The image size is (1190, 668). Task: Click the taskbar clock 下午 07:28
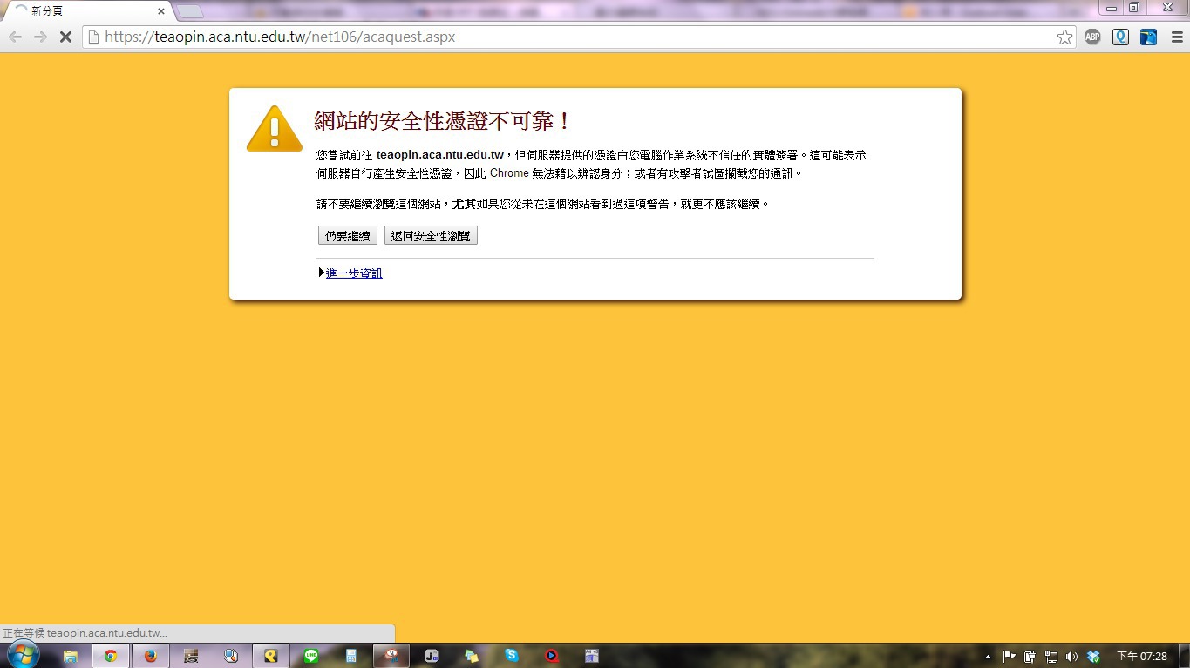[1142, 657]
